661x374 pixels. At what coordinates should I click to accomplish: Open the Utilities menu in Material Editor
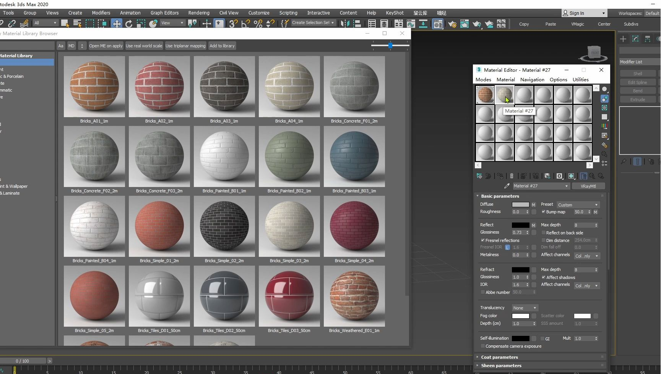coord(580,79)
